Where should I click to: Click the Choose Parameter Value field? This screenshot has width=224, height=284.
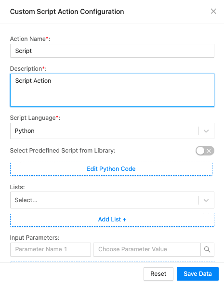point(147,249)
